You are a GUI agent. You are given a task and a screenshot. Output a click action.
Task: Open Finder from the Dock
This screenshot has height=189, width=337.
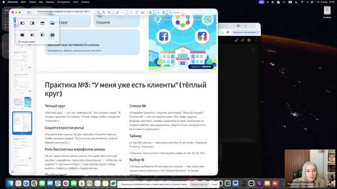tap(11, 183)
